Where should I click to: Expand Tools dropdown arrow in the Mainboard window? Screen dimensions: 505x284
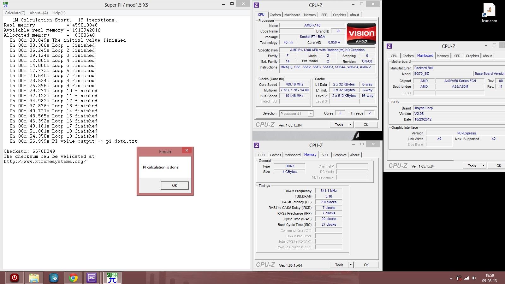point(483,166)
